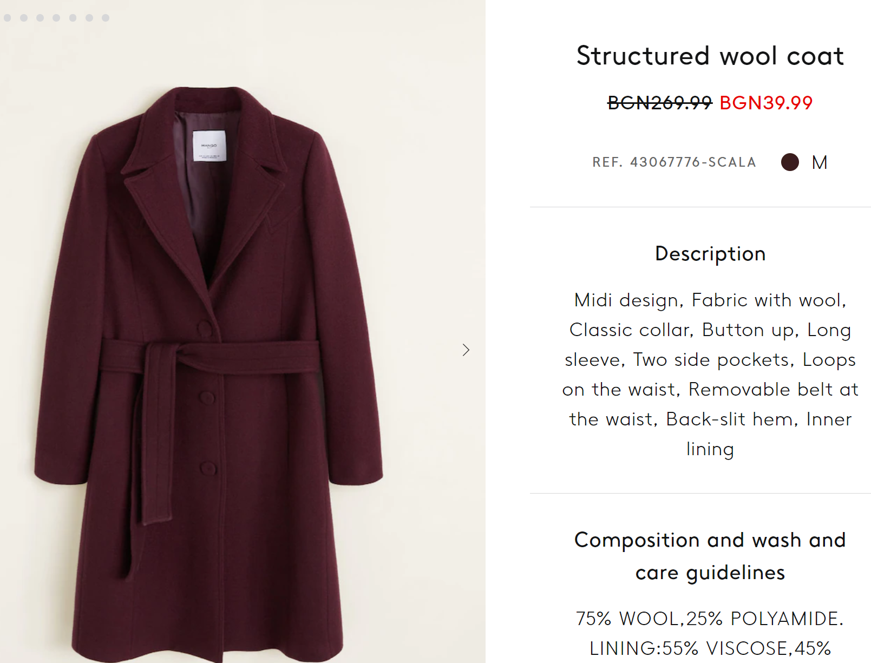Click the REF. 43067776-SCALA reference code

pos(674,162)
